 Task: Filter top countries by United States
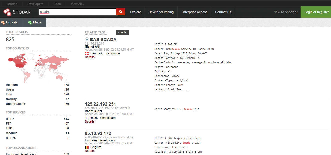[15, 104]
